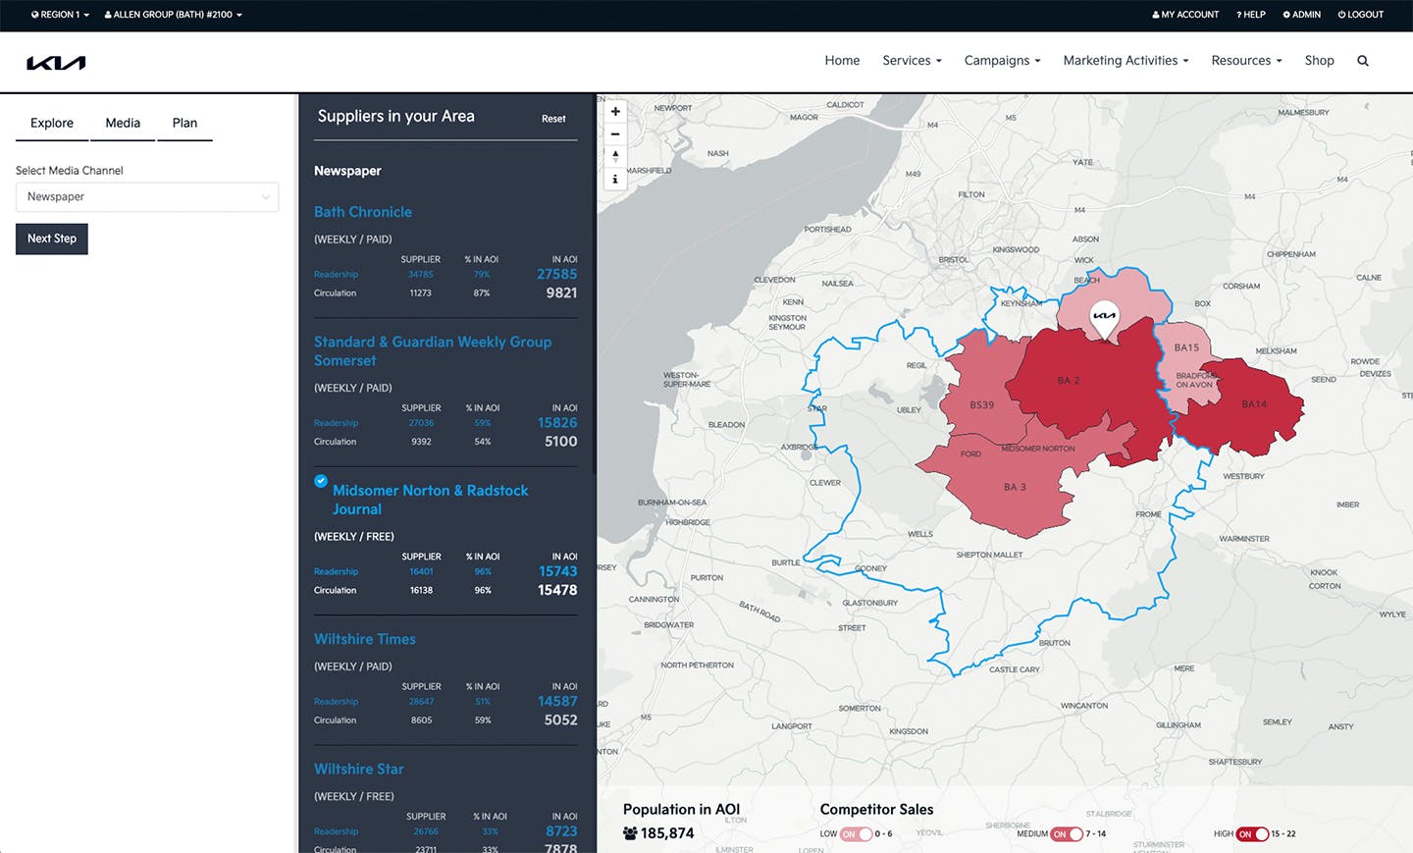Click BA 3 region on map
Viewport: 1413px width, 853px height.
coord(1015,487)
